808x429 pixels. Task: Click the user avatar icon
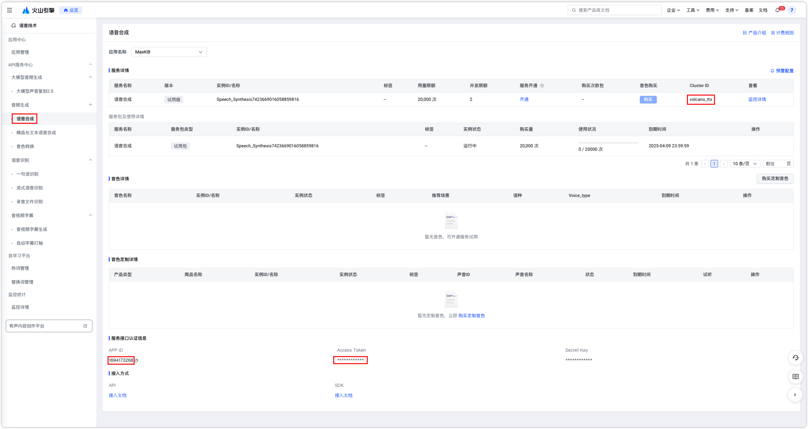(792, 10)
